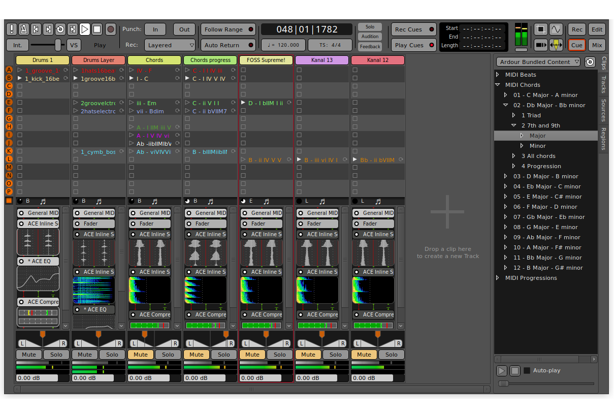Stop playback with the square stop button
This screenshot has width=614, height=415.
(98, 29)
